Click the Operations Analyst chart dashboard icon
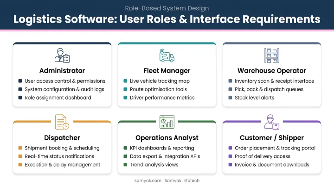The height and width of the screenshot is (186, 334). pos(167,122)
